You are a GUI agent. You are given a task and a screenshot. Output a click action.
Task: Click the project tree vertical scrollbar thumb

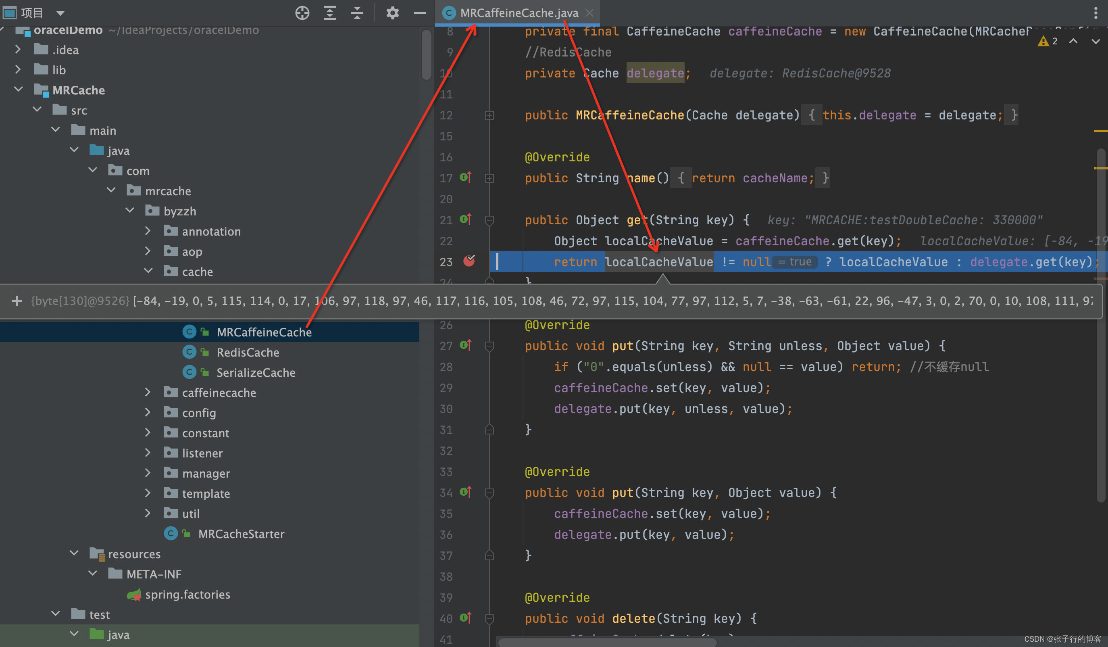pyautogui.click(x=426, y=55)
